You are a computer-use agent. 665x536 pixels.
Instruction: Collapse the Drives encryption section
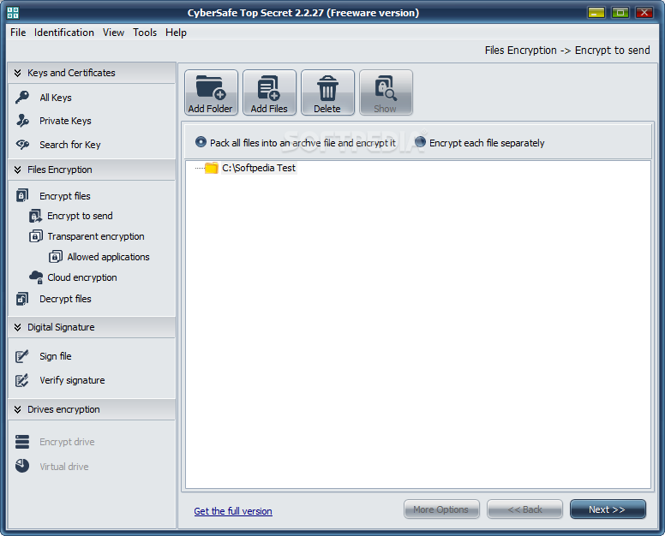pos(17,409)
